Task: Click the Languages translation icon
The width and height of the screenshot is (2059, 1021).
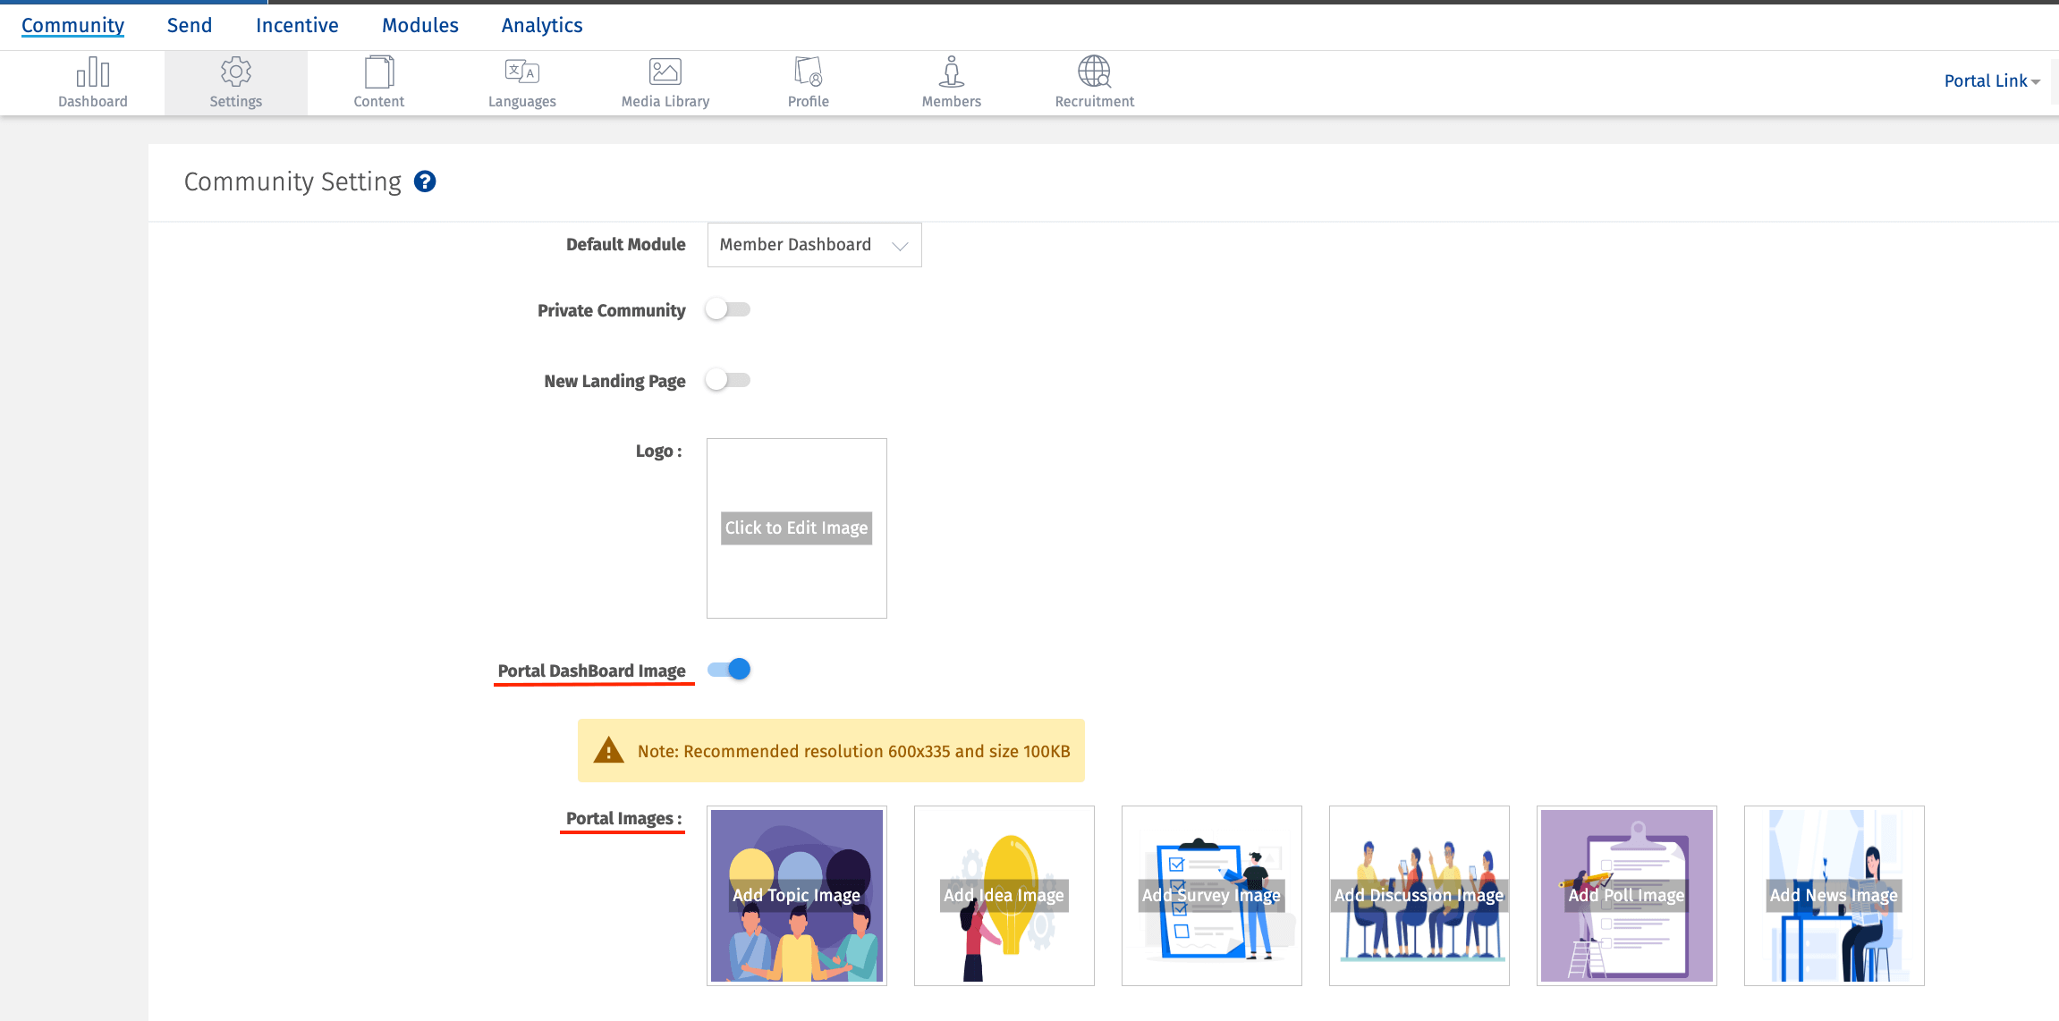Action: coord(521,72)
